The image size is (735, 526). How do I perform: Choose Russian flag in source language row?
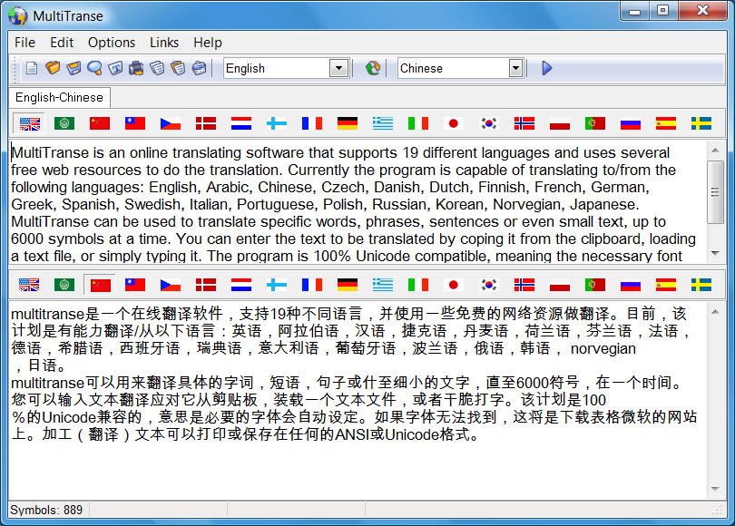(x=631, y=123)
